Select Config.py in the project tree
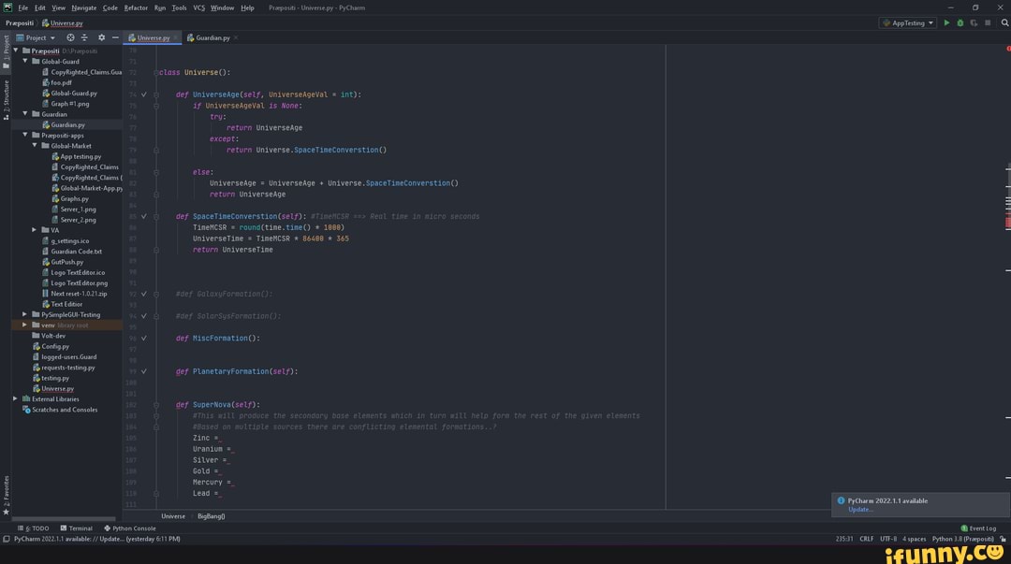1011x564 pixels. (54, 346)
